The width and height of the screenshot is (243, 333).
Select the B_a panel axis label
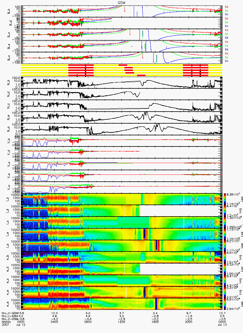point(9,58)
